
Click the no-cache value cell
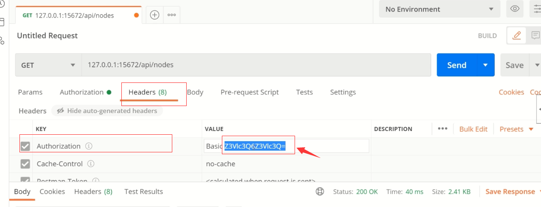pyautogui.click(x=286, y=164)
